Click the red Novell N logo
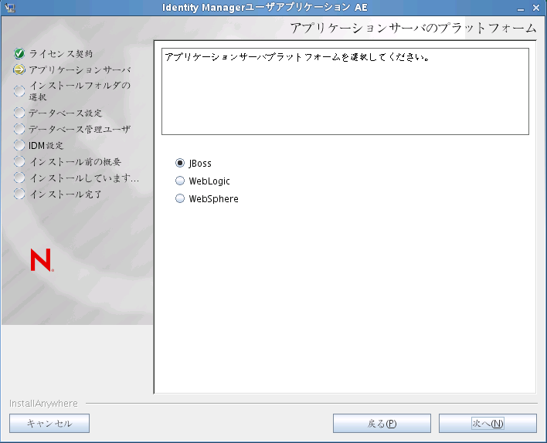This screenshot has width=547, height=443. click(x=42, y=260)
